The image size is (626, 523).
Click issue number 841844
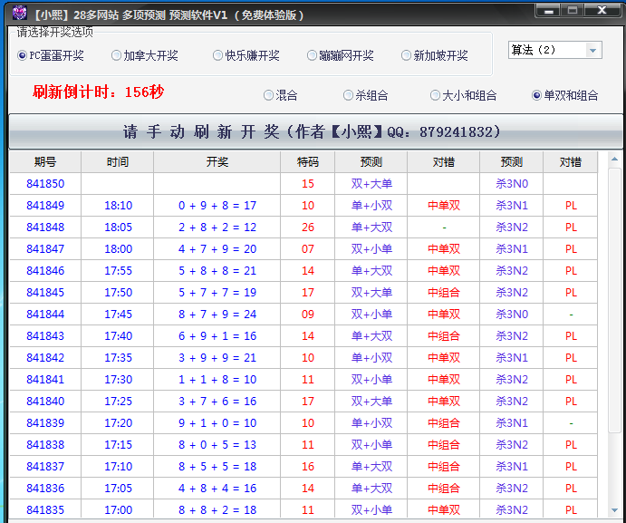coord(45,314)
